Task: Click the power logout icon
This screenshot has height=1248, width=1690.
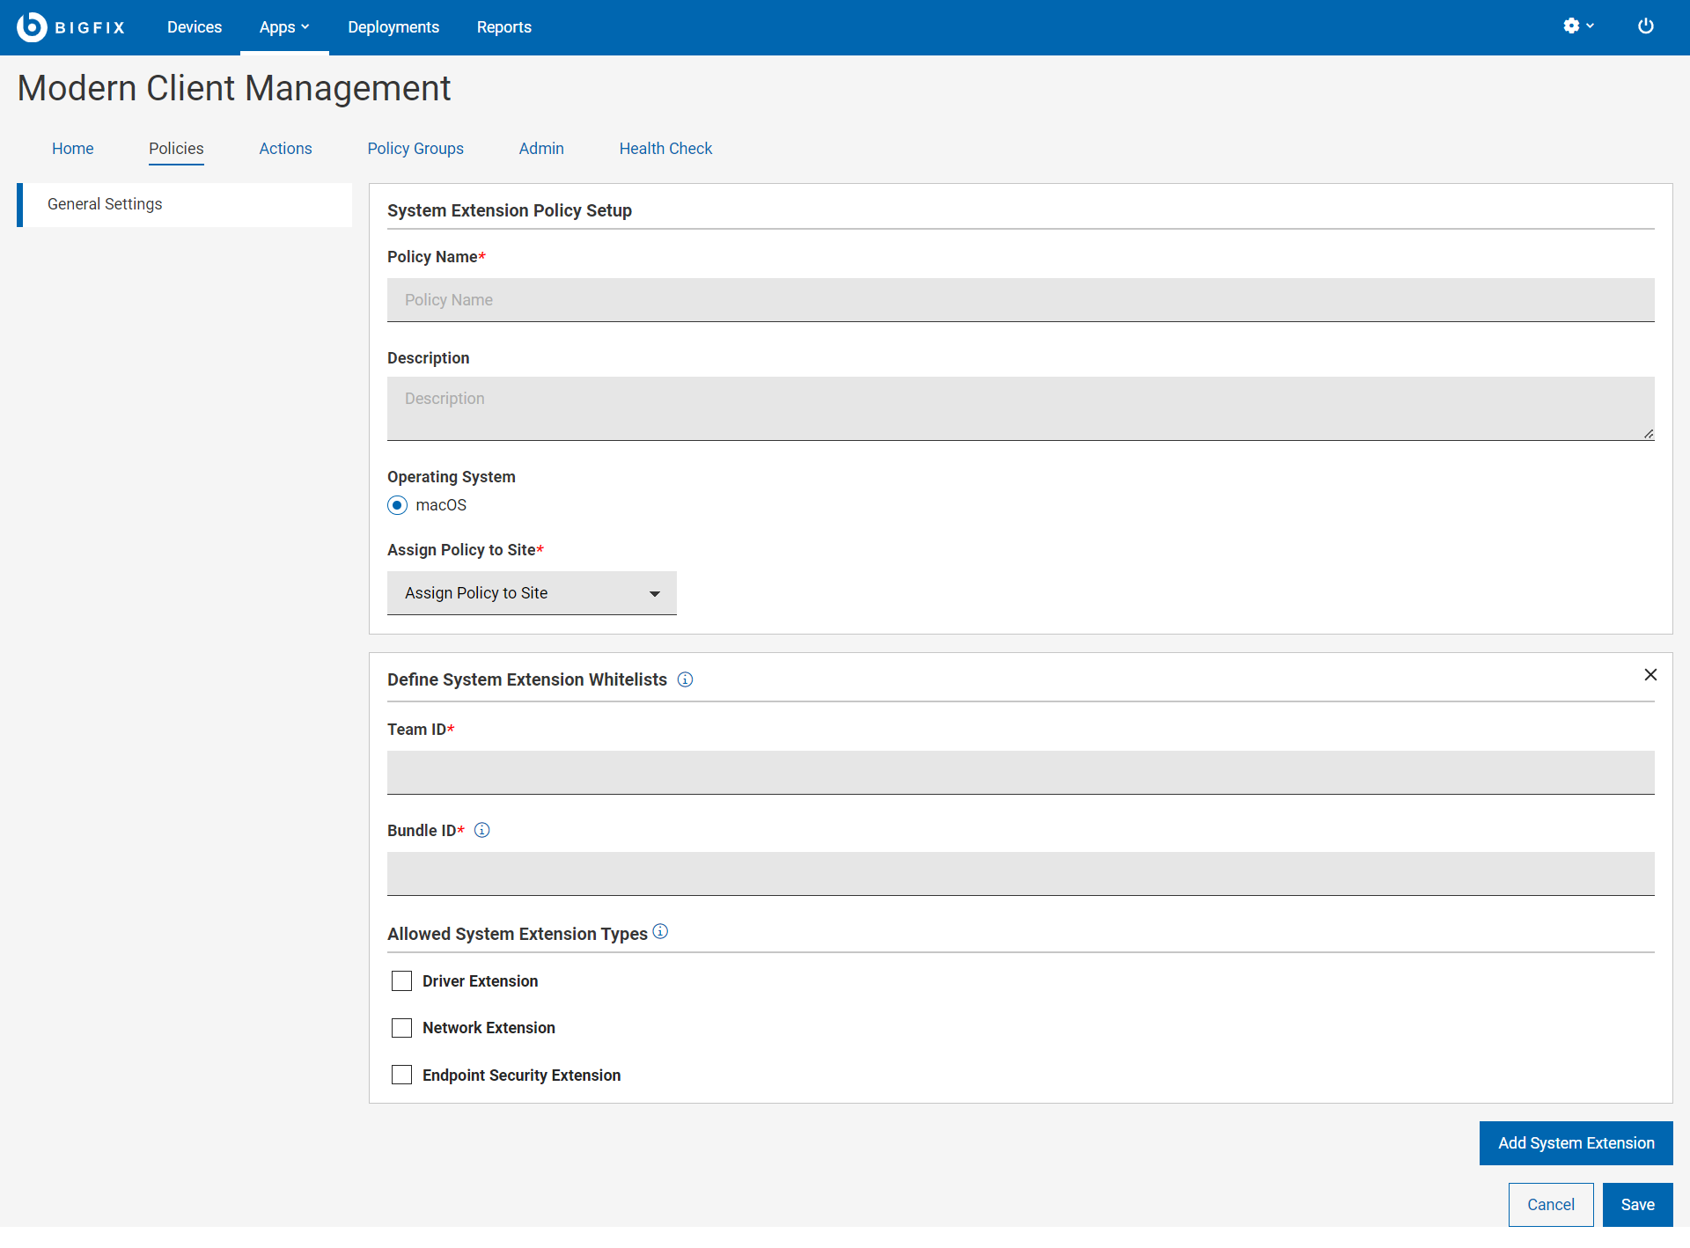Action: point(1645,26)
